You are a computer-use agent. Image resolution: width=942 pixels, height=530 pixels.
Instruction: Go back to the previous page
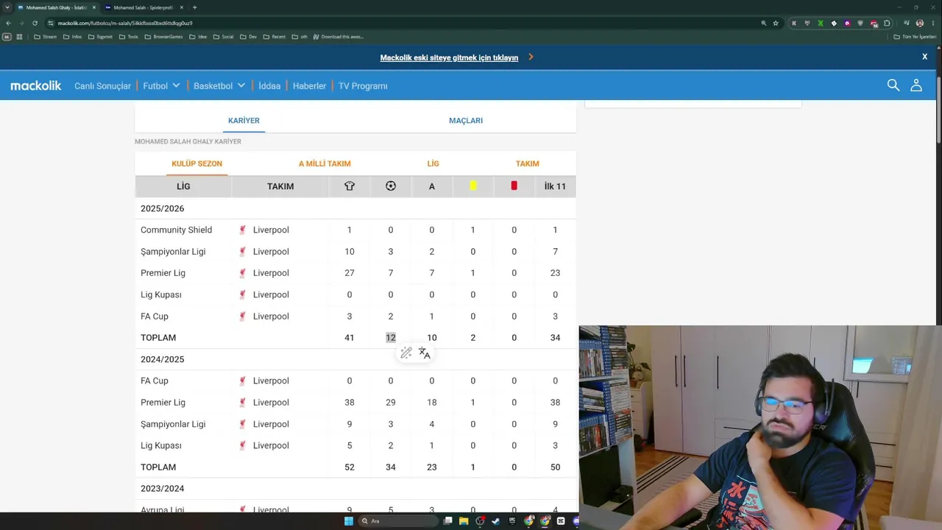[x=8, y=23]
